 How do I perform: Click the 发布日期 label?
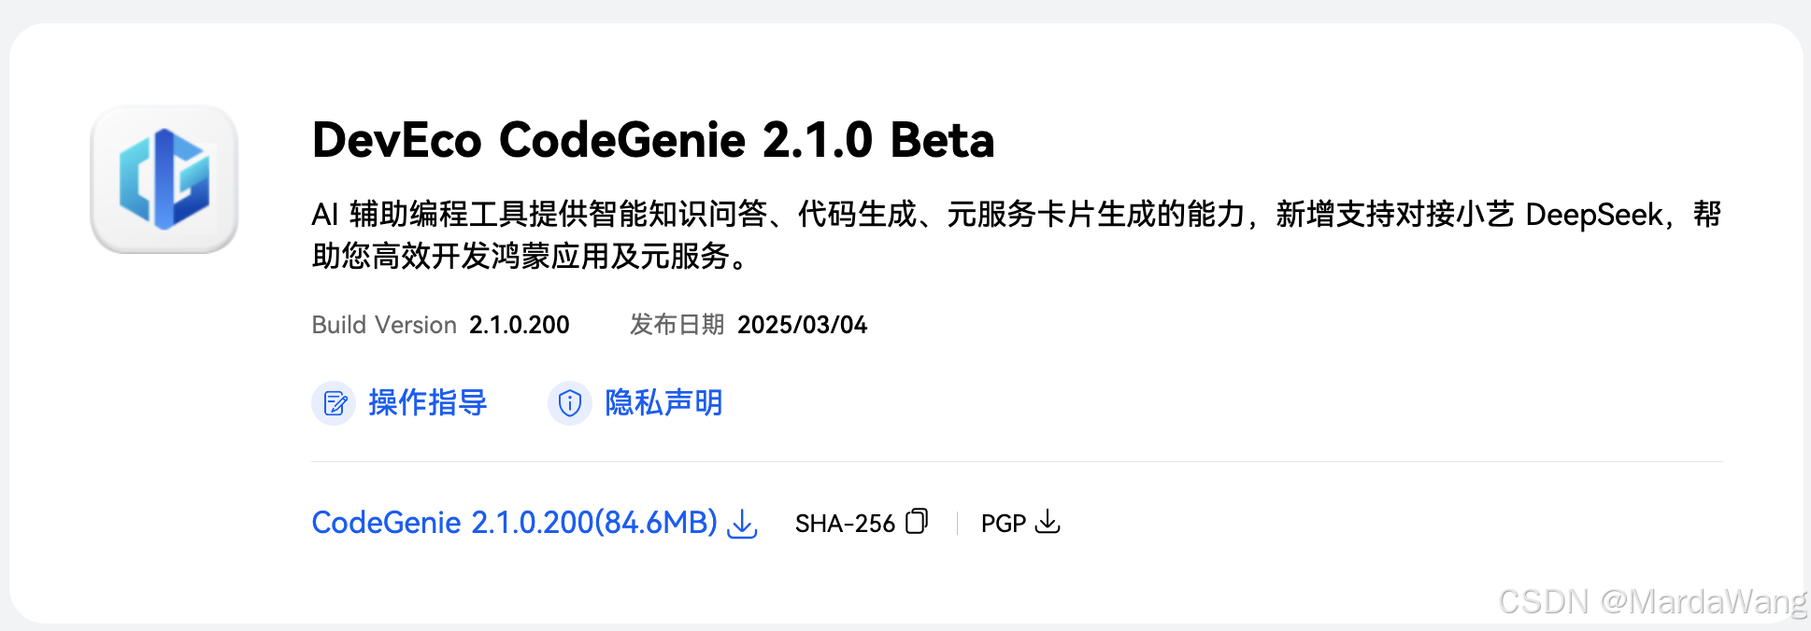point(677,325)
